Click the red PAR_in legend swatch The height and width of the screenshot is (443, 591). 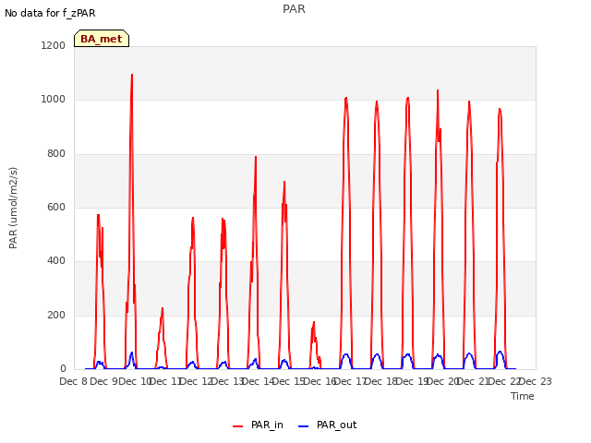click(x=238, y=426)
